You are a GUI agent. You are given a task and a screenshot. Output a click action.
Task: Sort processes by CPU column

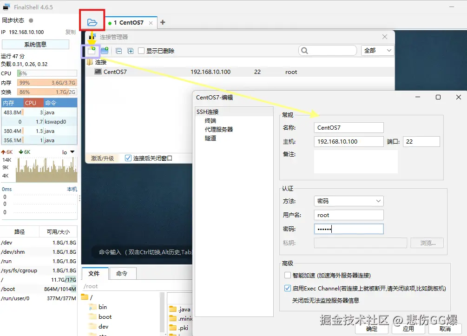[x=33, y=103]
